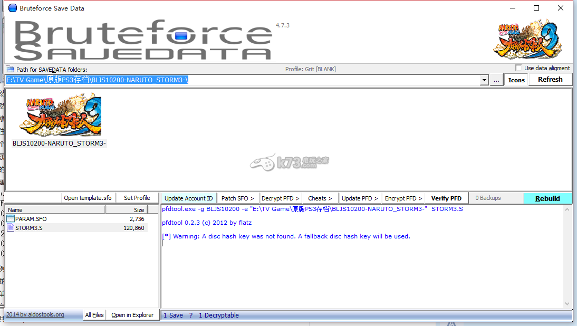Expand the Encrypt PFD > menu
This screenshot has height=326, width=577.
pyautogui.click(x=403, y=198)
